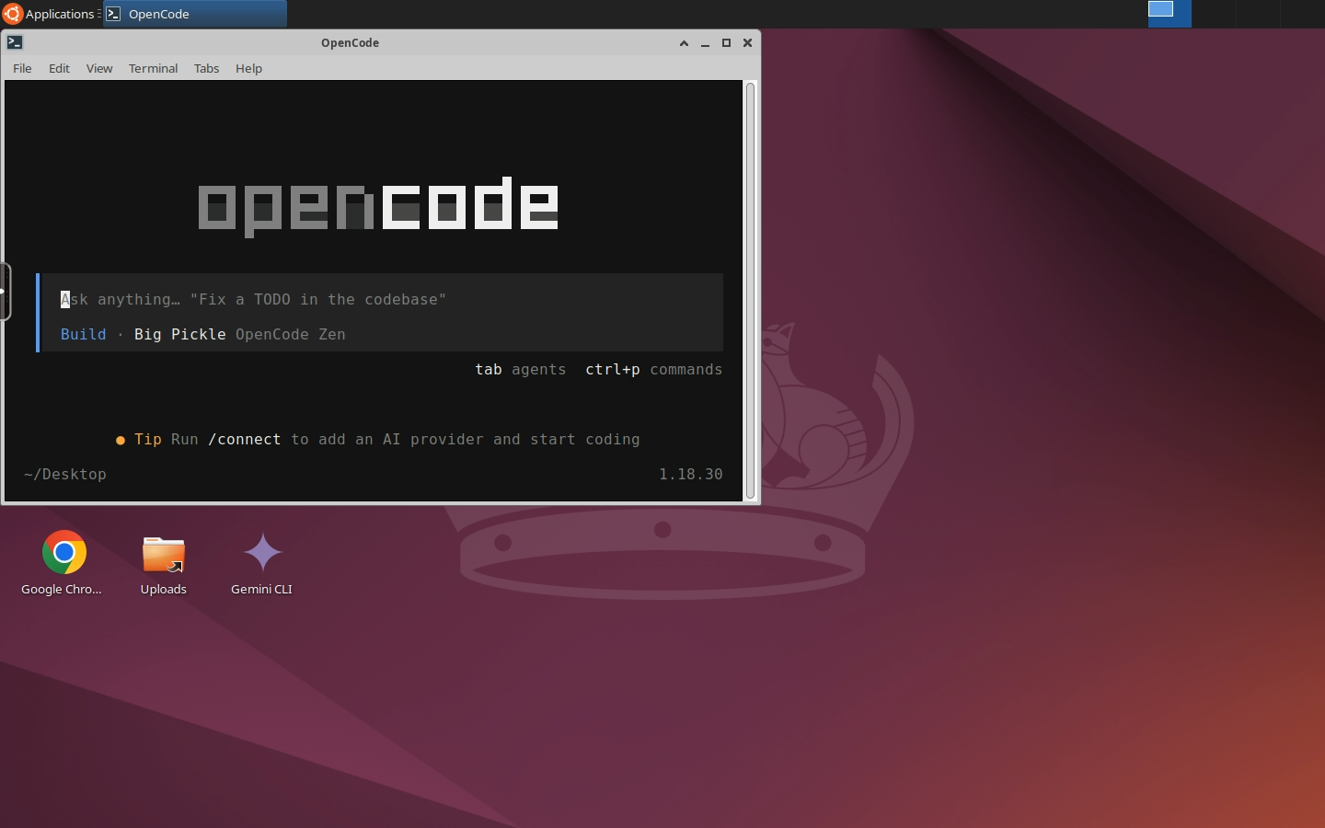Open the File menu
The image size is (1325, 828).
22,68
